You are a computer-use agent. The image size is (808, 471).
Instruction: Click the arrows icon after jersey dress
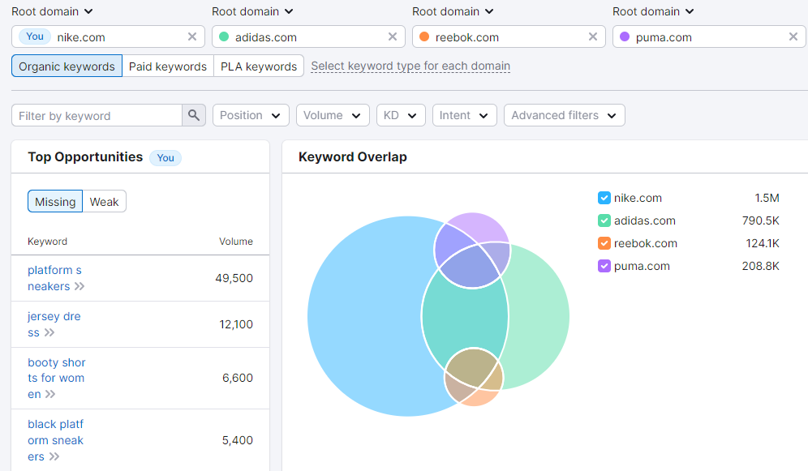(49, 332)
